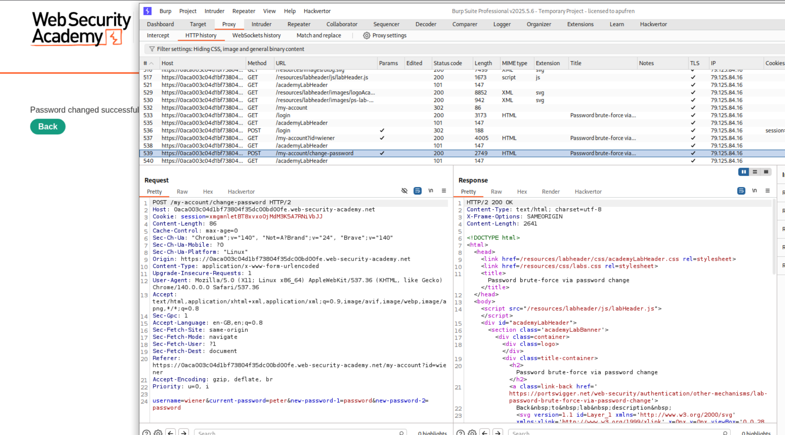The width and height of the screenshot is (785, 435).
Task: Open the Repeater tool tab
Action: pyautogui.click(x=299, y=24)
